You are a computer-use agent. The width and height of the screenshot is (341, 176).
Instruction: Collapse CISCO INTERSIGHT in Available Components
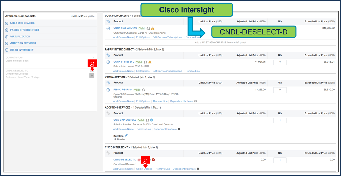7,50
